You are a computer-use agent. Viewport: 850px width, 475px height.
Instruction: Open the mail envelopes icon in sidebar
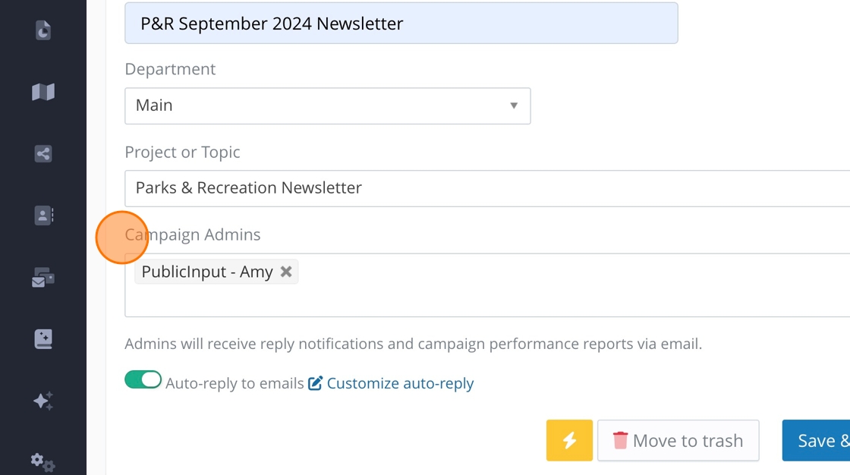tap(43, 278)
